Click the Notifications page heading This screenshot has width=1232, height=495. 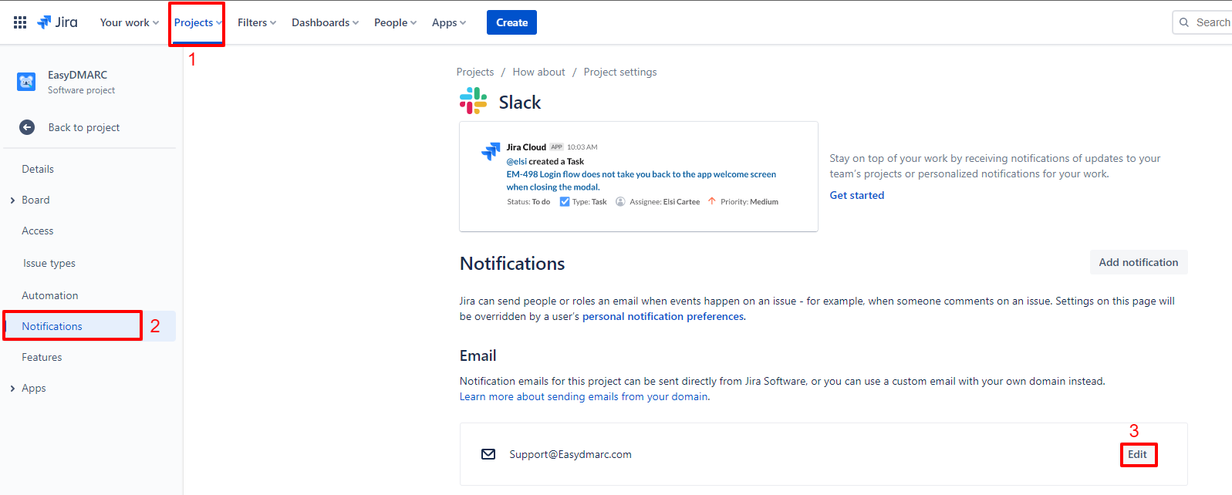[512, 263]
